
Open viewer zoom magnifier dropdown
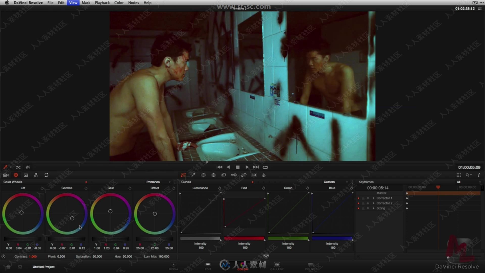point(469,175)
